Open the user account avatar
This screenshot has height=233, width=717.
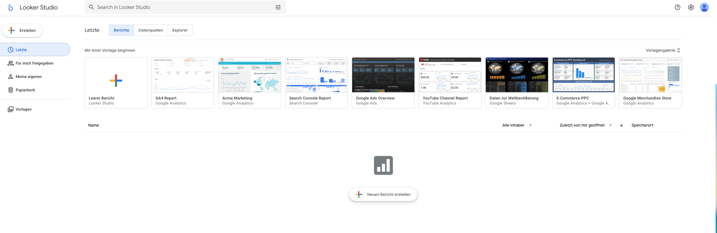coord(704,7)
